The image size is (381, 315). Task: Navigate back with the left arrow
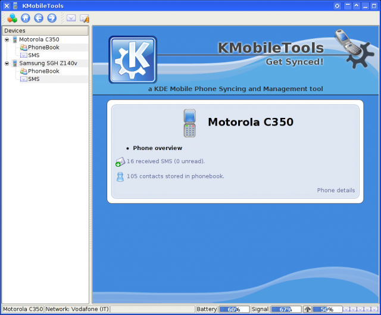click(x=39, y=18)
